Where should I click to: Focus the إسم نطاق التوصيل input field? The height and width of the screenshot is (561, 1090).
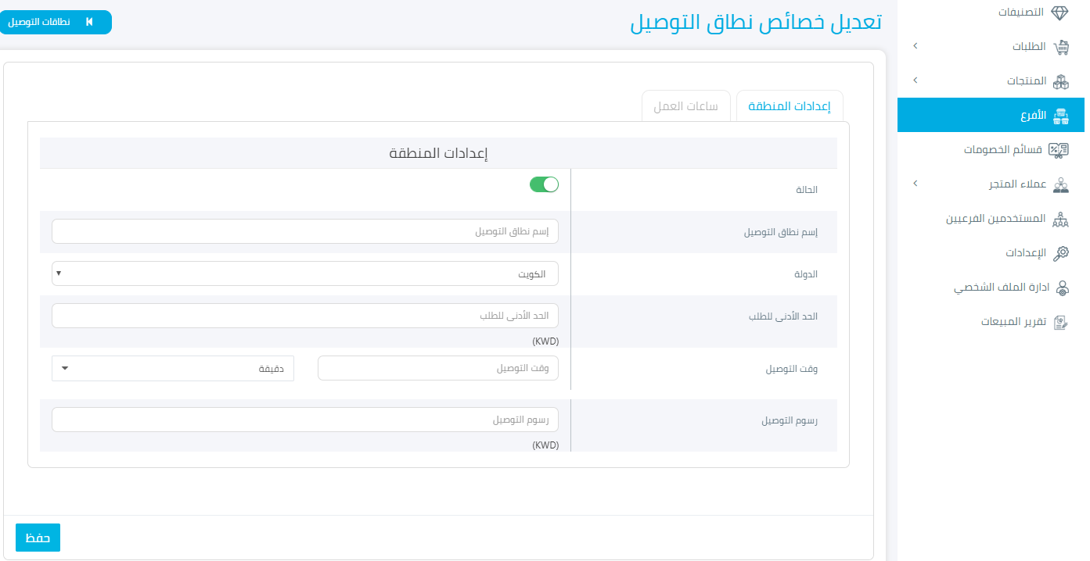pyautogui.click(x=305, y=231)
